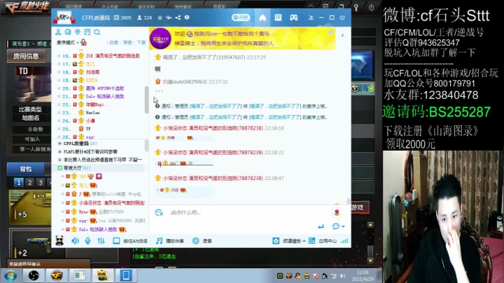
Task: Toggle the speaker volume icon
Action: click(75, 241)
